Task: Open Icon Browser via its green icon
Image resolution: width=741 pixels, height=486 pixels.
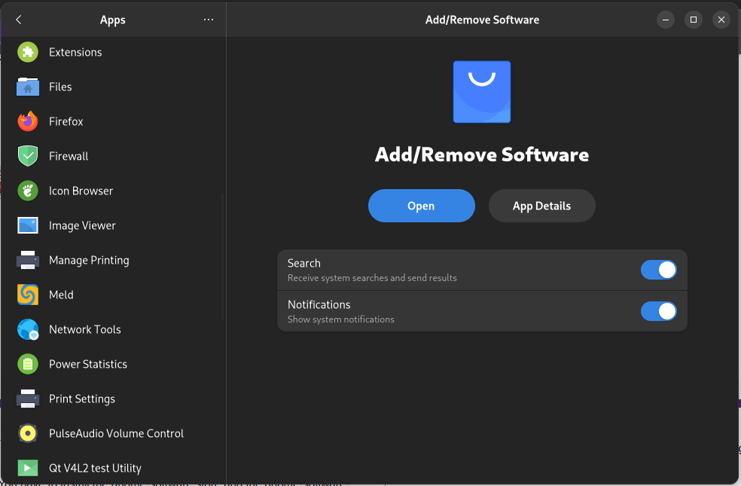Action: (x=28, y=191)
